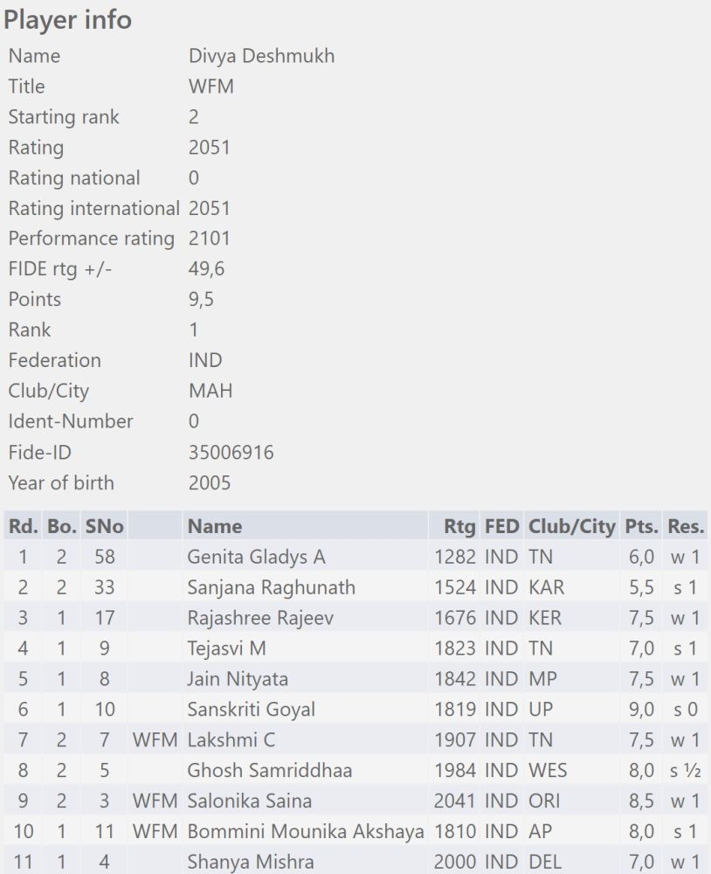Open Lakshmi C player entry

231,739
